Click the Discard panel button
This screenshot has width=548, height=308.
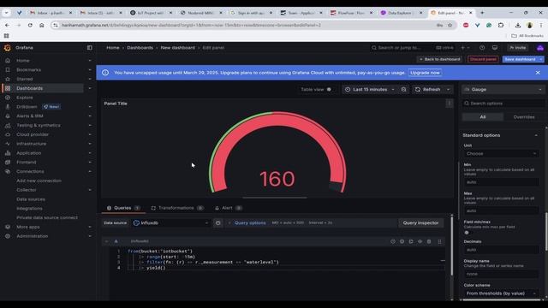pyautogui.click(x=483, y=59)
